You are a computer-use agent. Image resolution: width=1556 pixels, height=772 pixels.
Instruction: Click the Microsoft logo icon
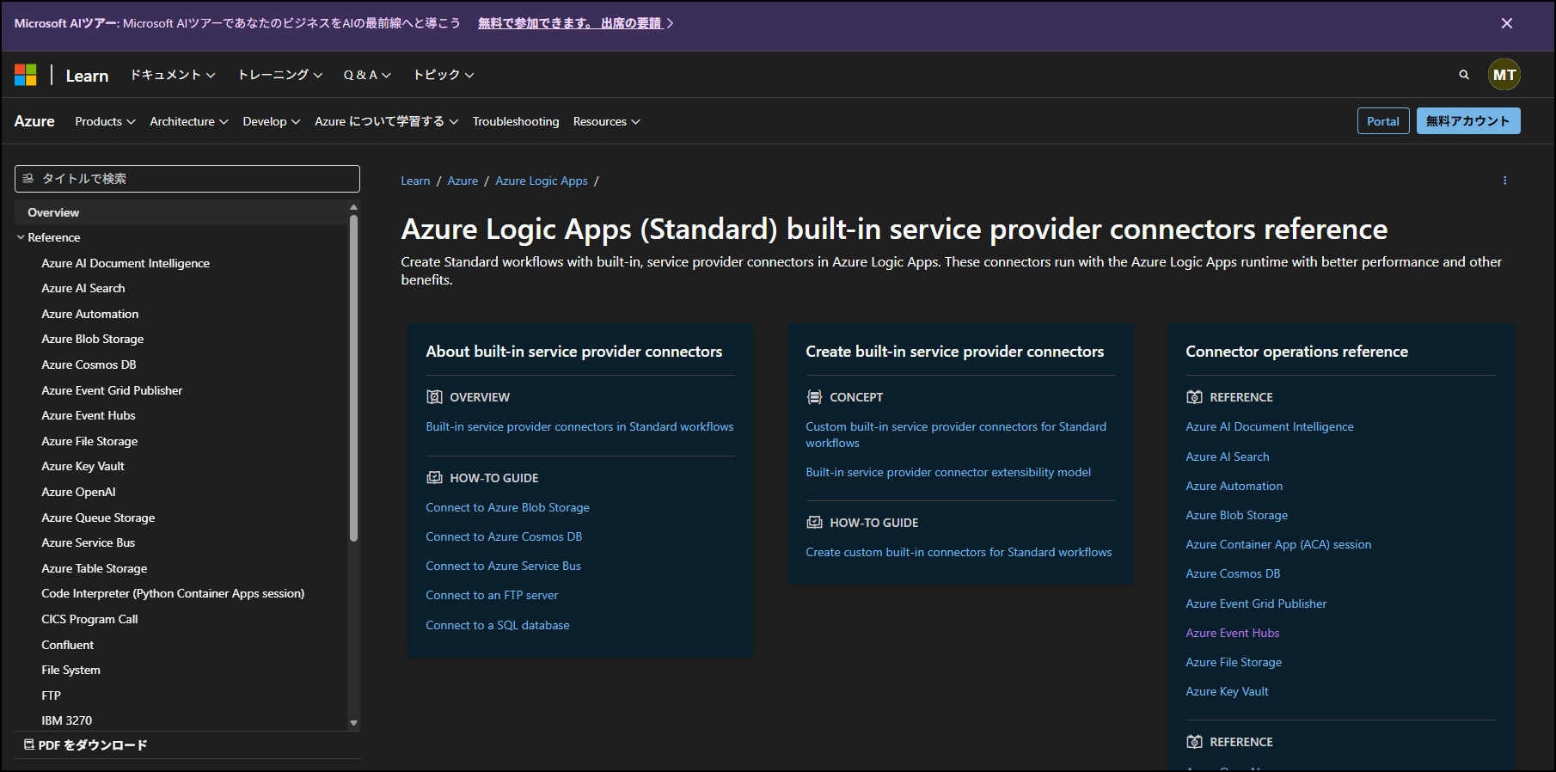pos(26,75)
